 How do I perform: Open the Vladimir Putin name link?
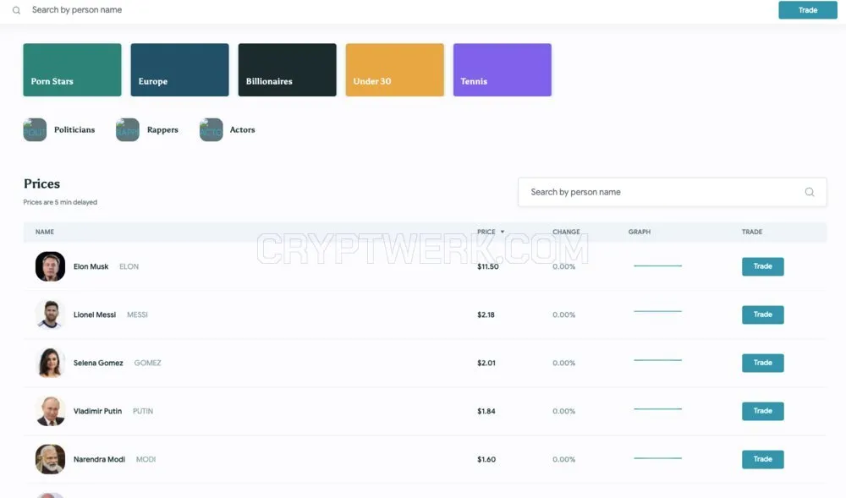[x=97, y=411]
